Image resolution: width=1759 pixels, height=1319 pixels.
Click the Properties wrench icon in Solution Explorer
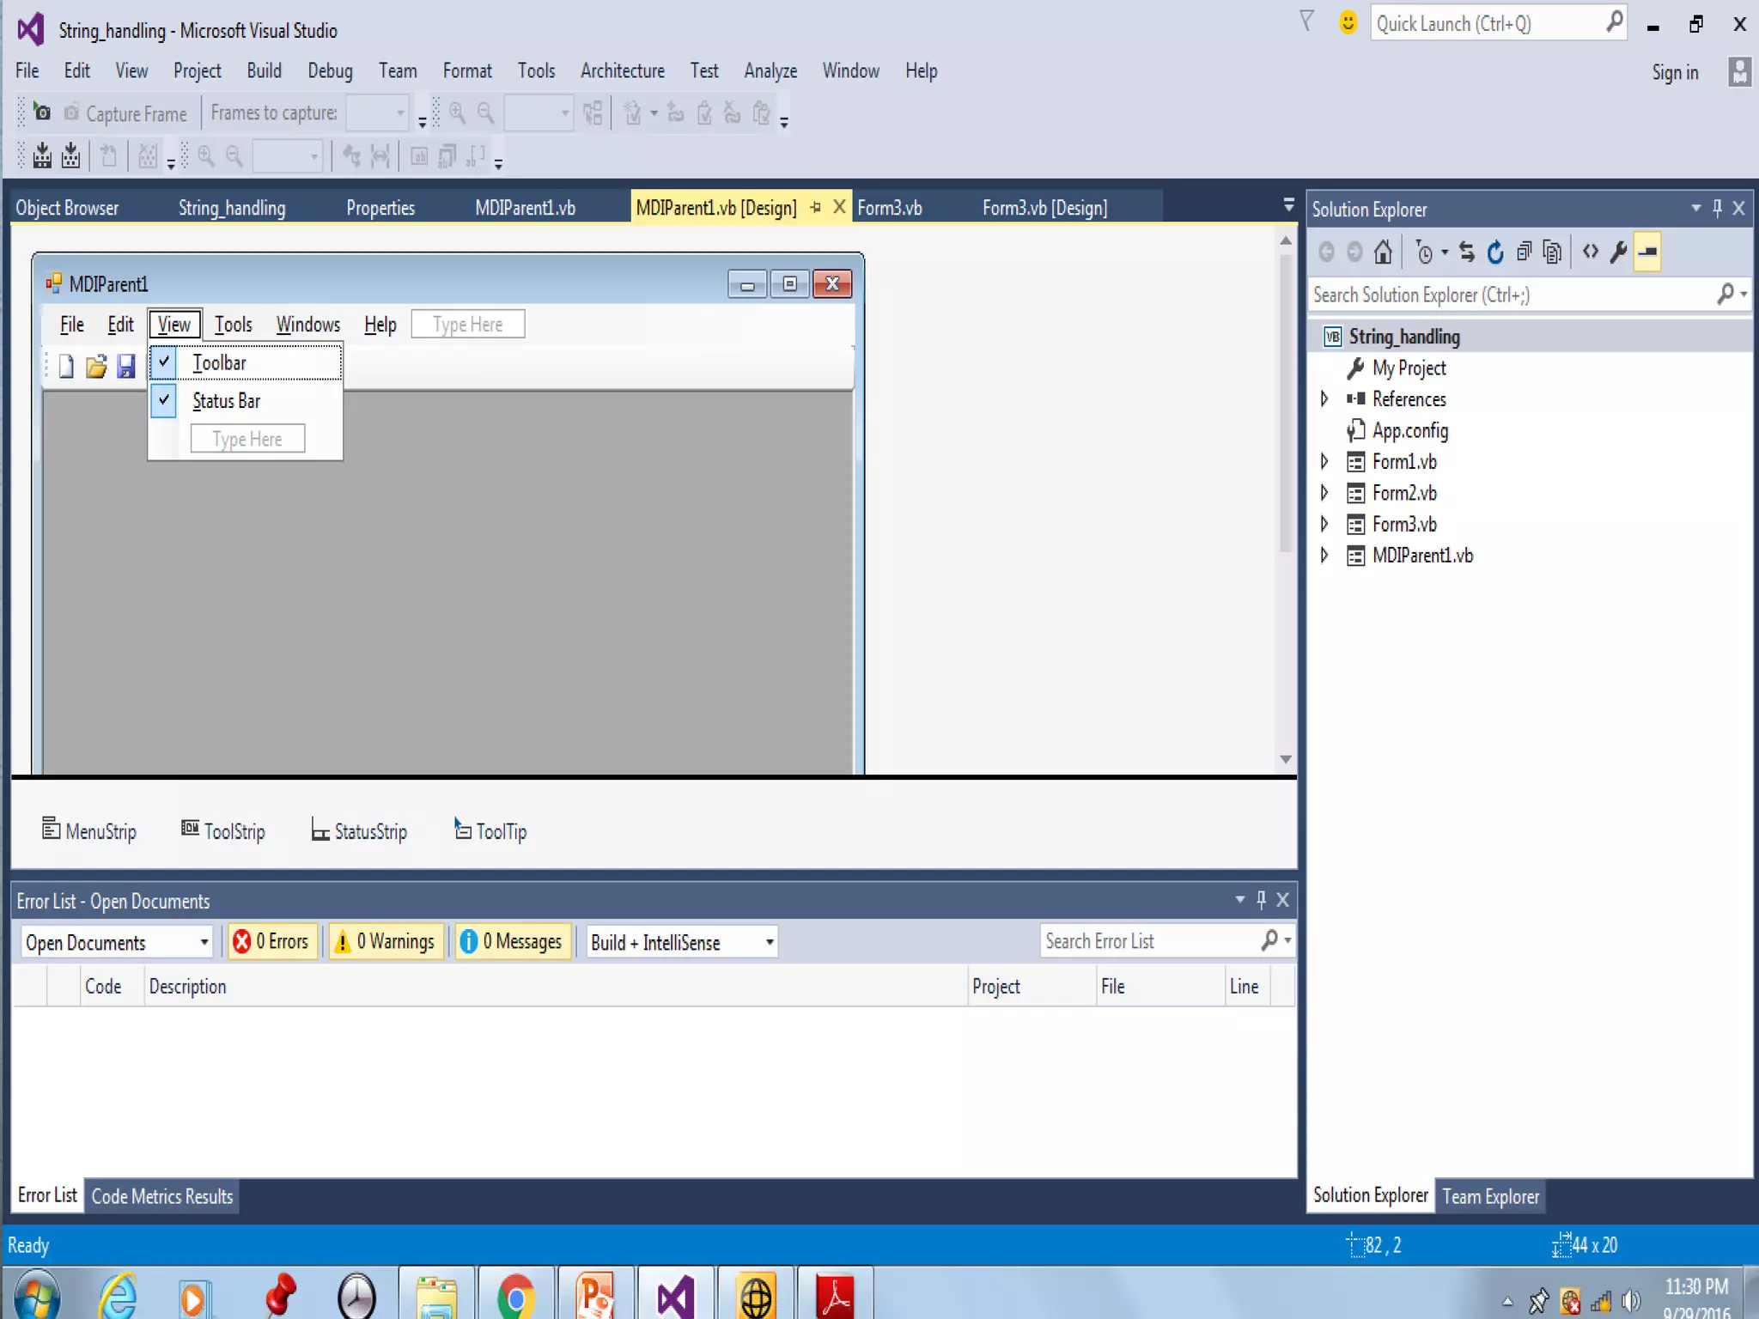pyautogui.click(x=1618, y=252)
